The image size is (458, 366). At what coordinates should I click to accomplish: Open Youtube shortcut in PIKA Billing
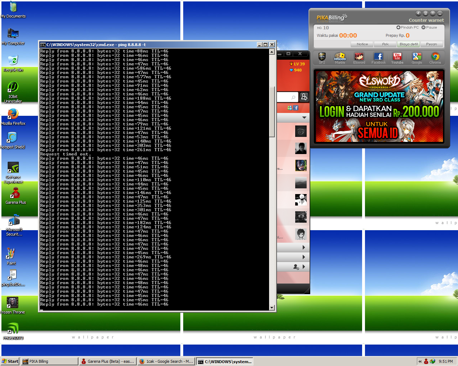pos(397,58)
